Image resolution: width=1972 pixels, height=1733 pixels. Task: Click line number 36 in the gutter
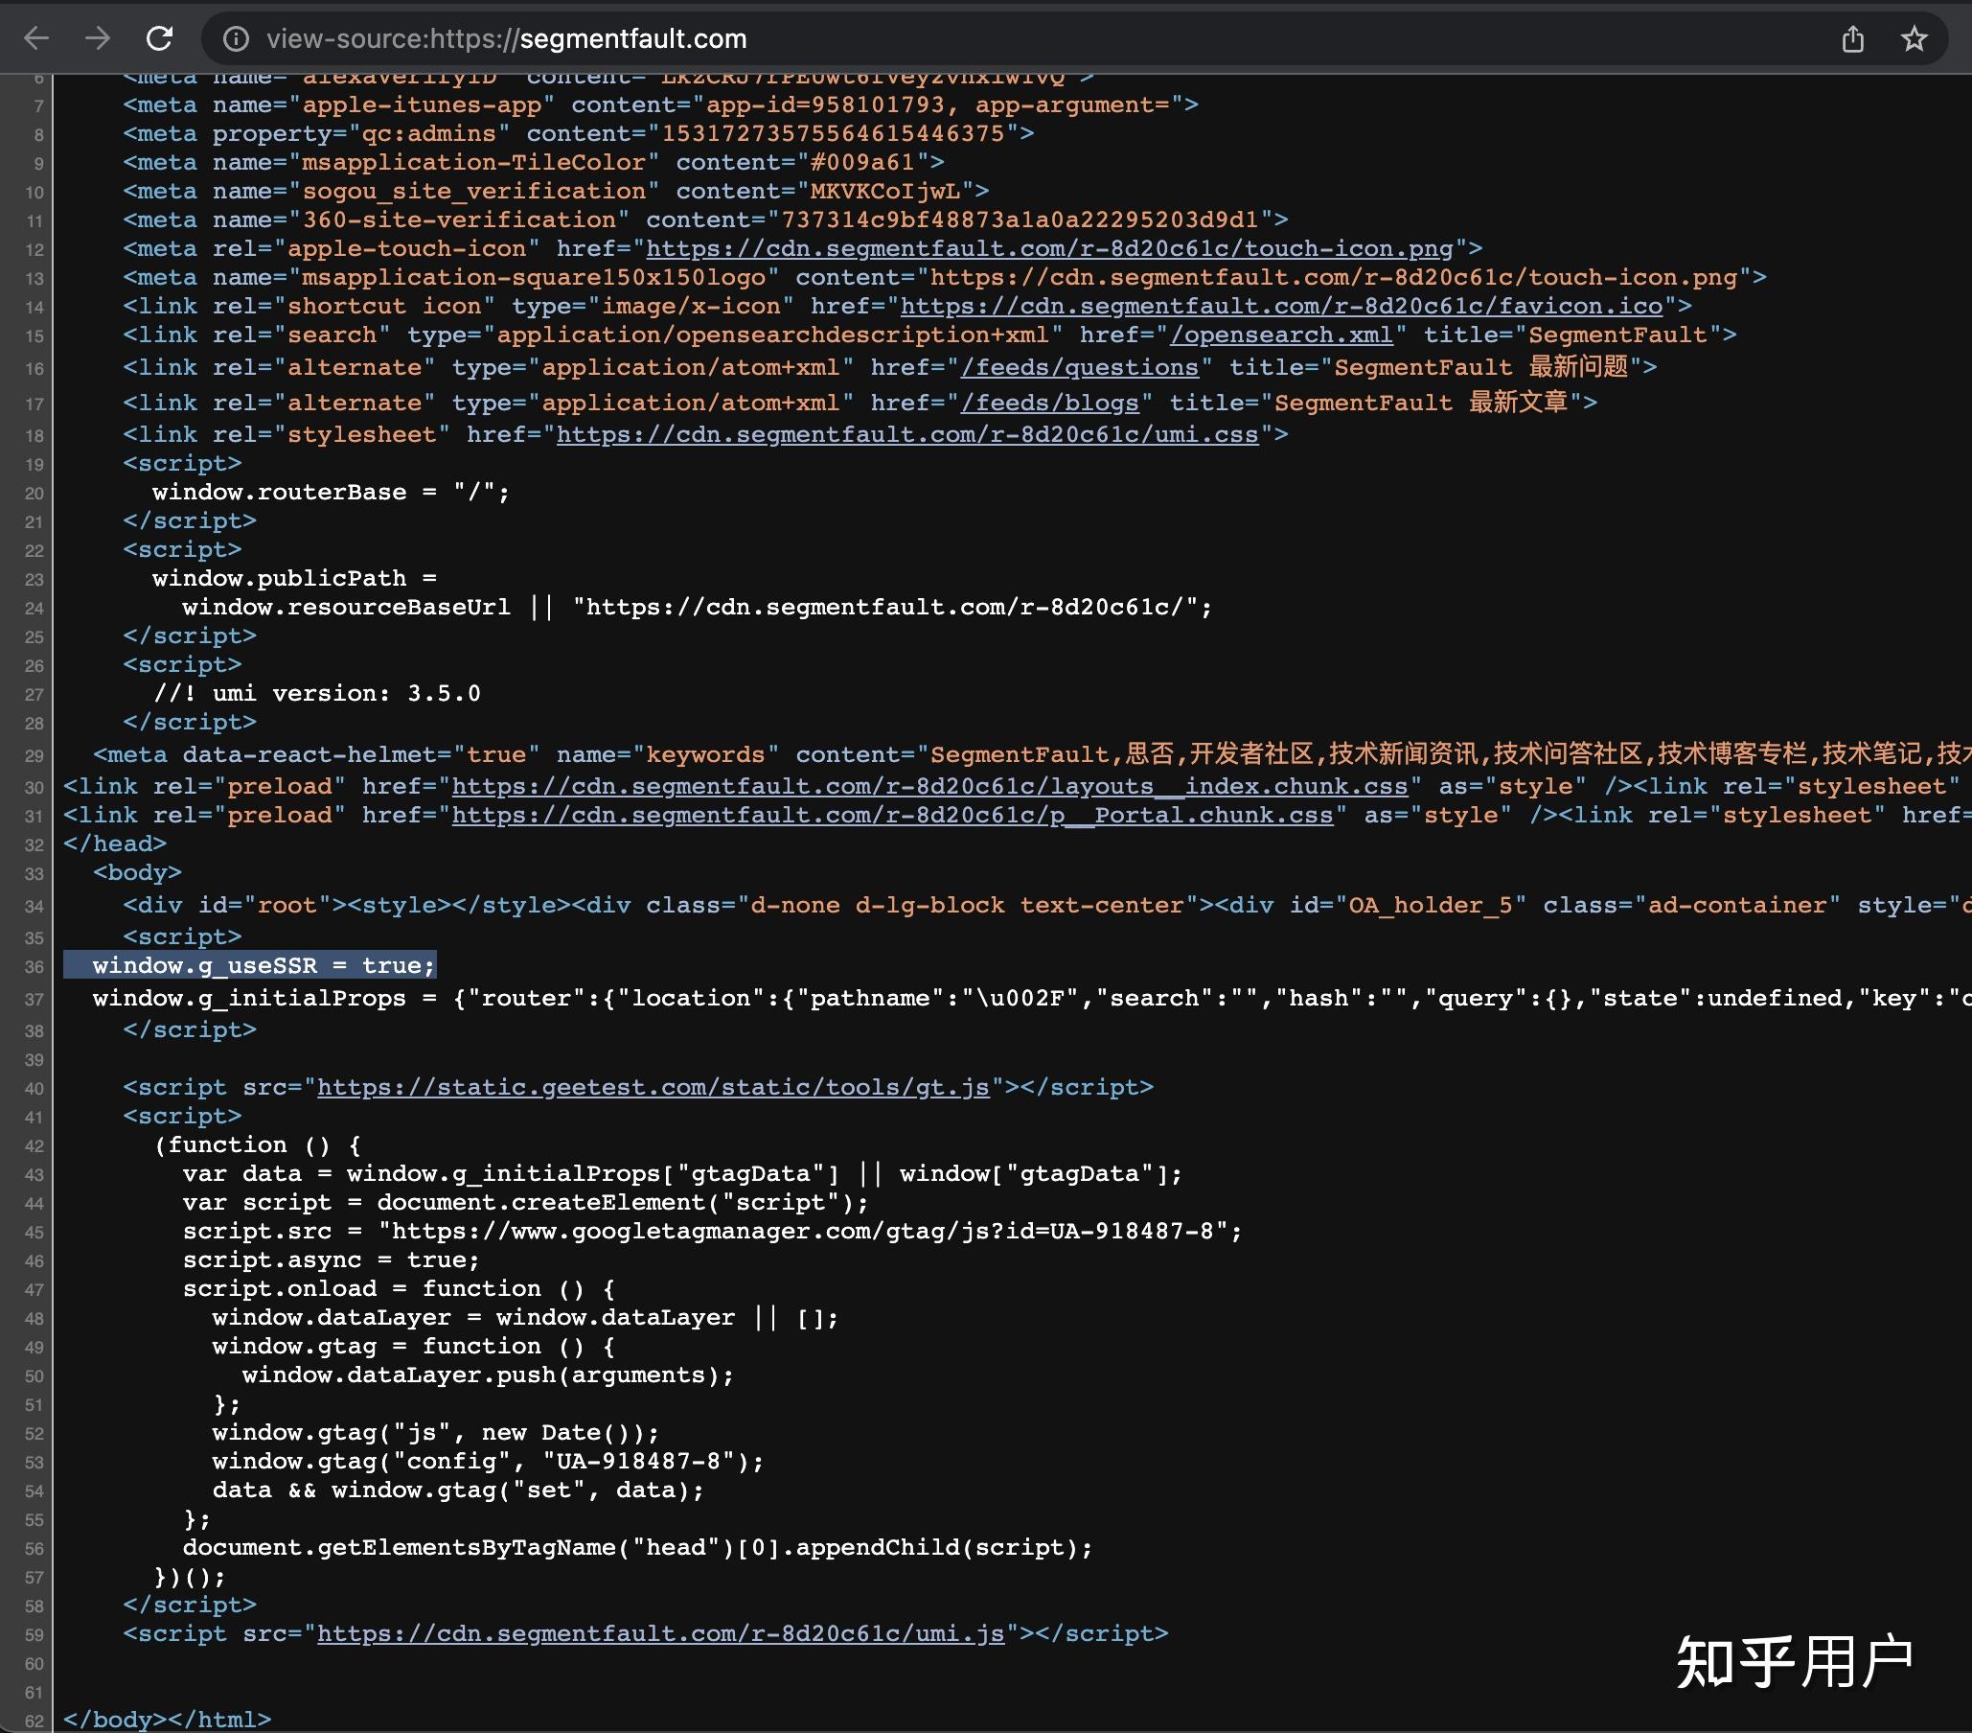pyautogui.click(x=35, y=965)
